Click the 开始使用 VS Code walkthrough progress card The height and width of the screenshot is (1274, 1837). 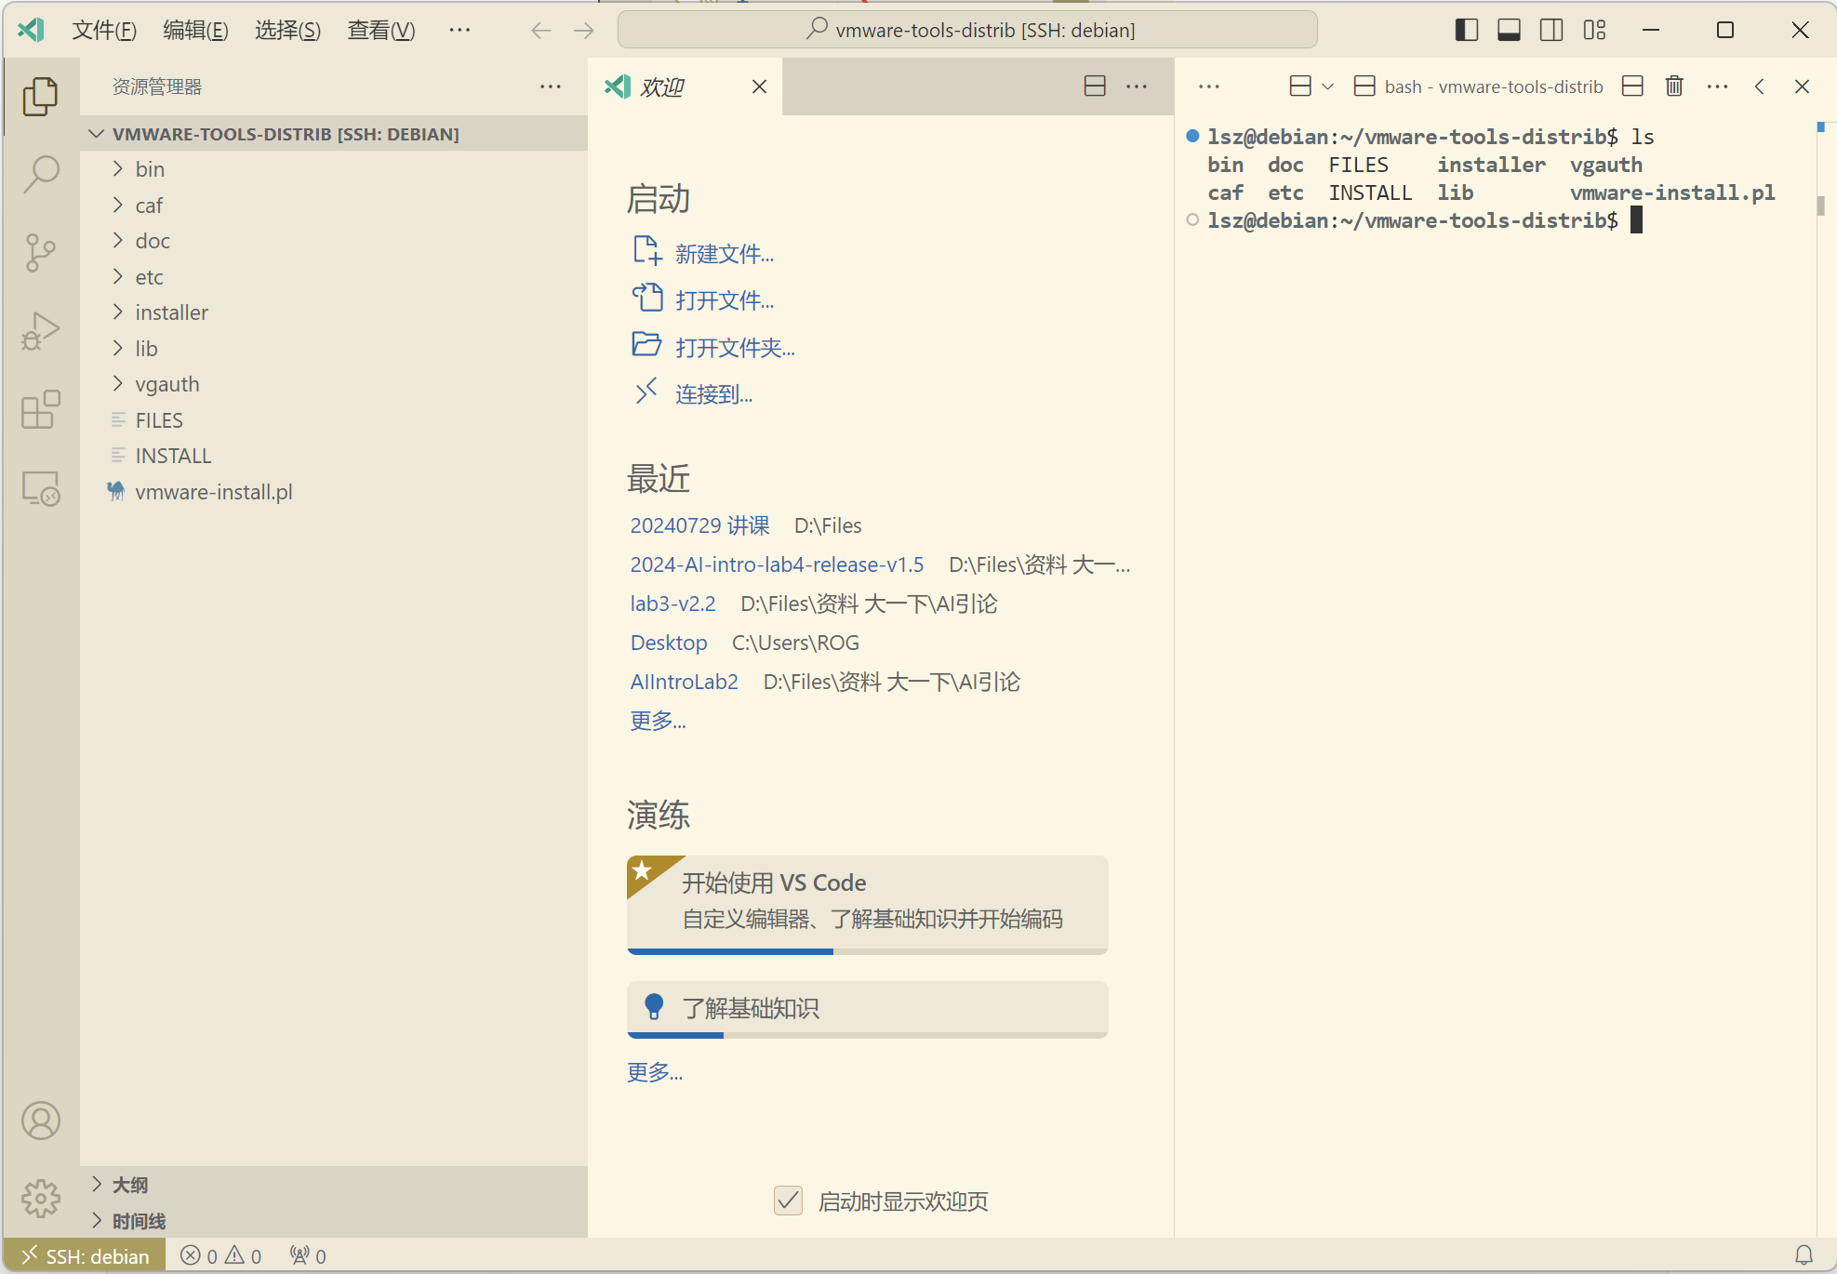coord(867,901)
